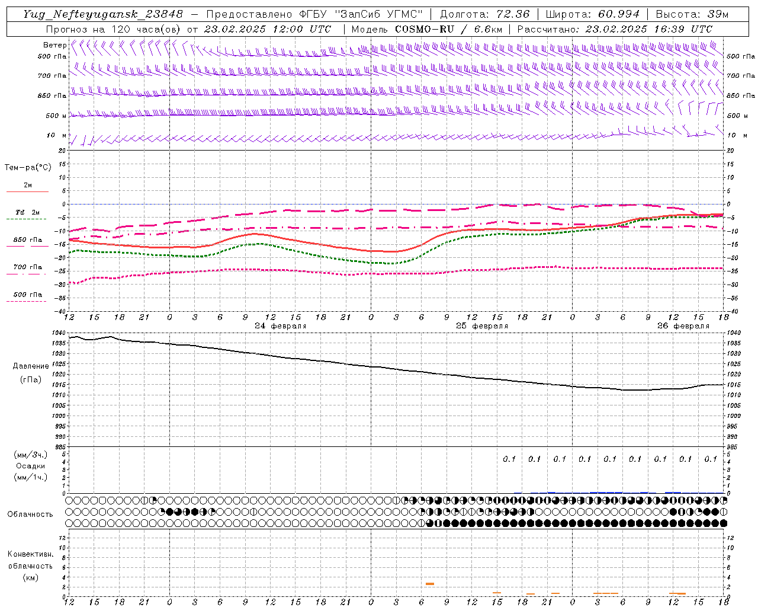Click the "Td 2м" dew point legend entry
Viewport: 758px width, 607px height.
coord(27,212)
